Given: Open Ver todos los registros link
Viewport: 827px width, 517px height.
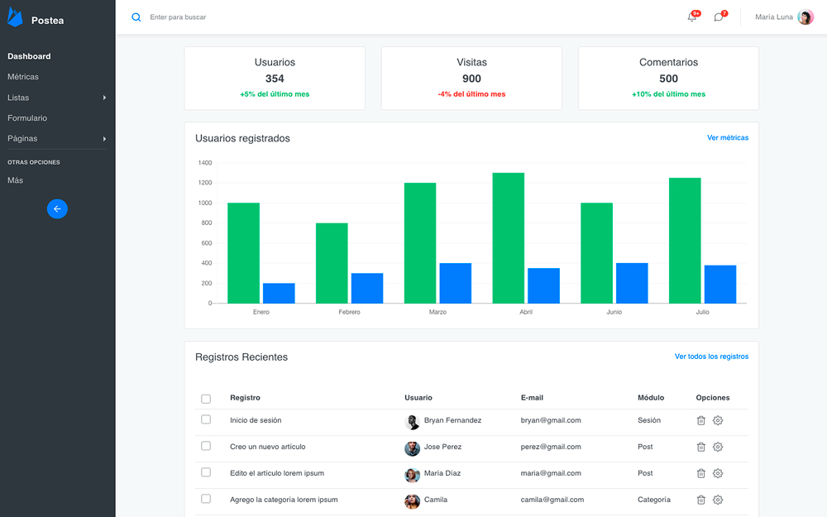Looking at the screenshot, I should point(711,357).
